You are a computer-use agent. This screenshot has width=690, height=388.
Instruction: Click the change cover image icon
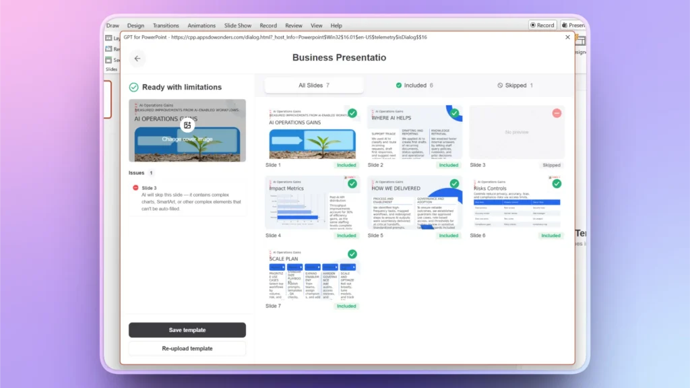click(187, 125)
